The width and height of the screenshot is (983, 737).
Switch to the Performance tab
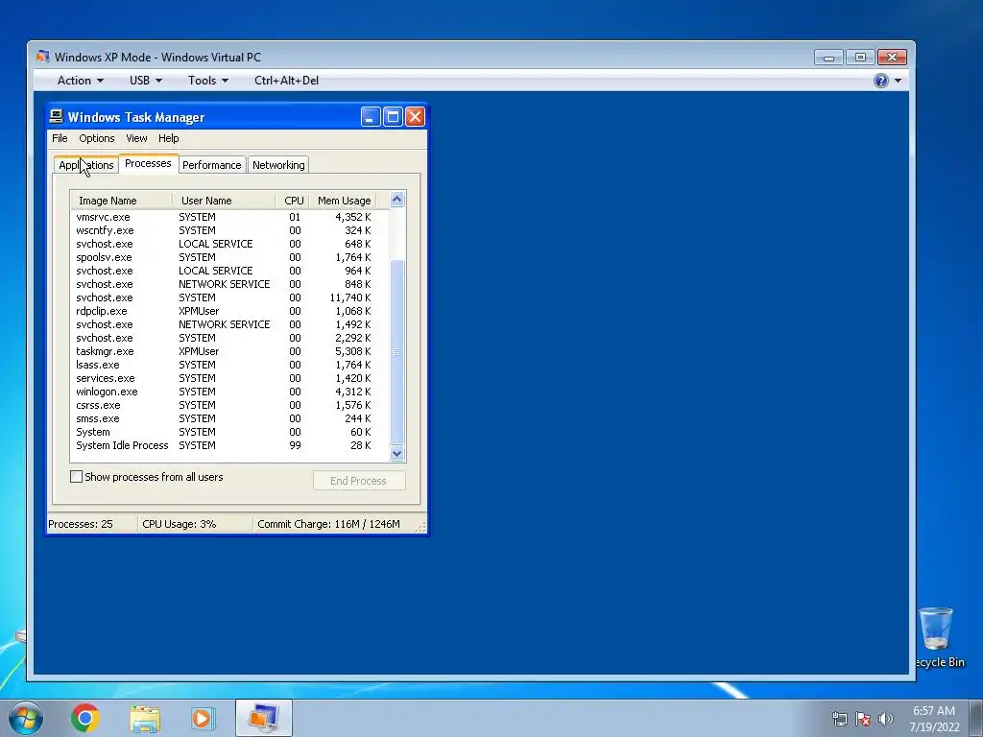point(212,165)
